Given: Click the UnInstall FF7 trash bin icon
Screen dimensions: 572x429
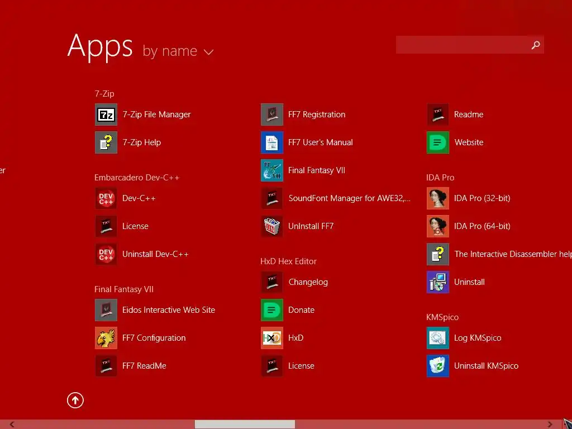Looking at the screenshot, I should [272, 226].
